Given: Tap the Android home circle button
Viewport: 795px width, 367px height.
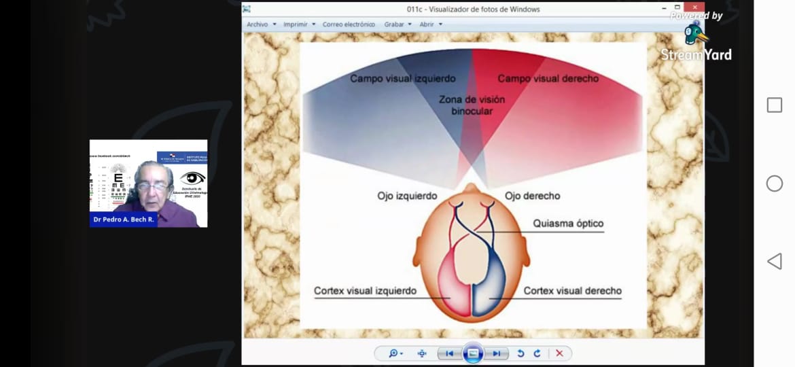Looking at the screenshot, I should (x=774, y=183).
